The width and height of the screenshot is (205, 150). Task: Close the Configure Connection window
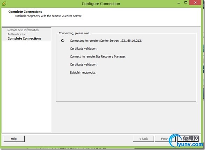pyautogui.click(x=195, y=2)
